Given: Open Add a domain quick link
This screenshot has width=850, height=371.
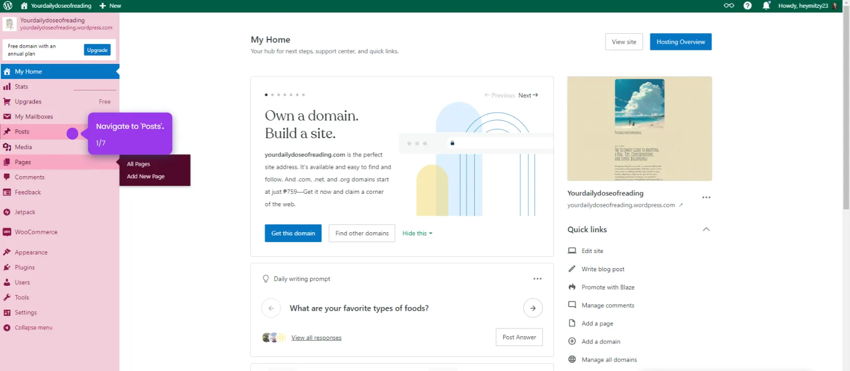Looking at the screenshot, I should coord(600,342).
